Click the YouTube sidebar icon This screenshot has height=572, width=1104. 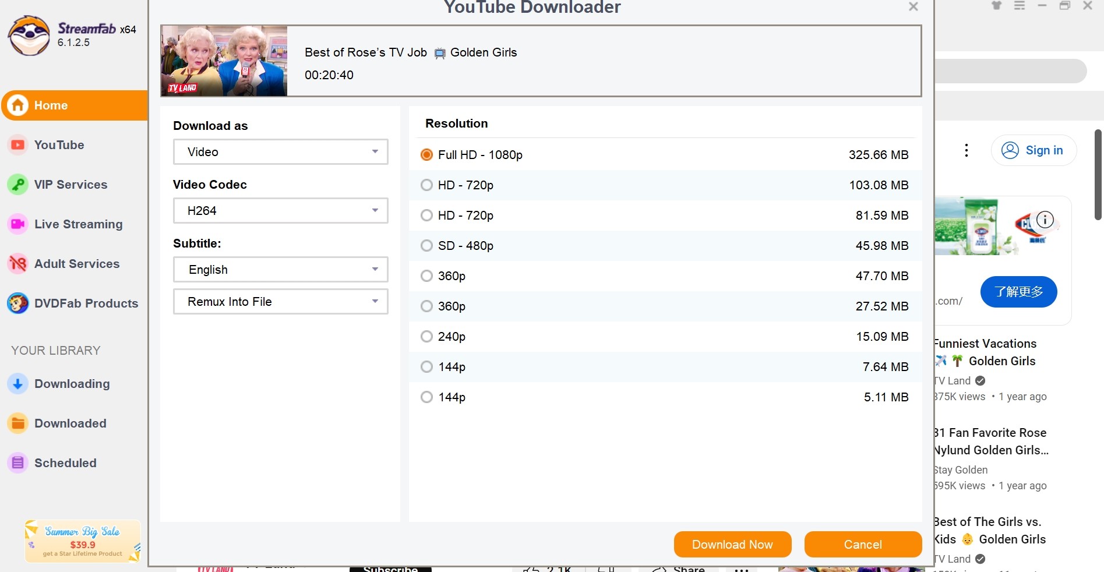coord(18,145)
